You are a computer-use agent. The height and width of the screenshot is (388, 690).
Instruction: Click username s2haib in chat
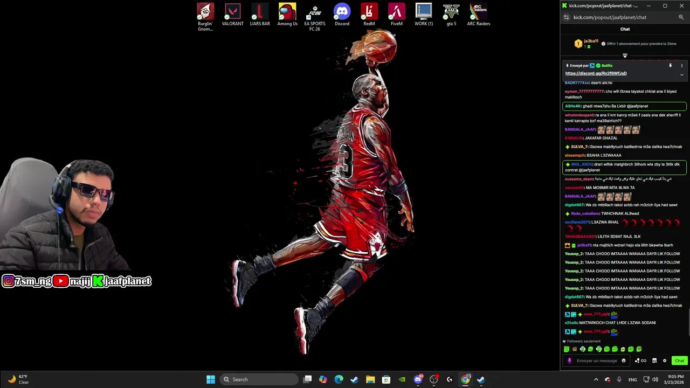pos(571,323)
